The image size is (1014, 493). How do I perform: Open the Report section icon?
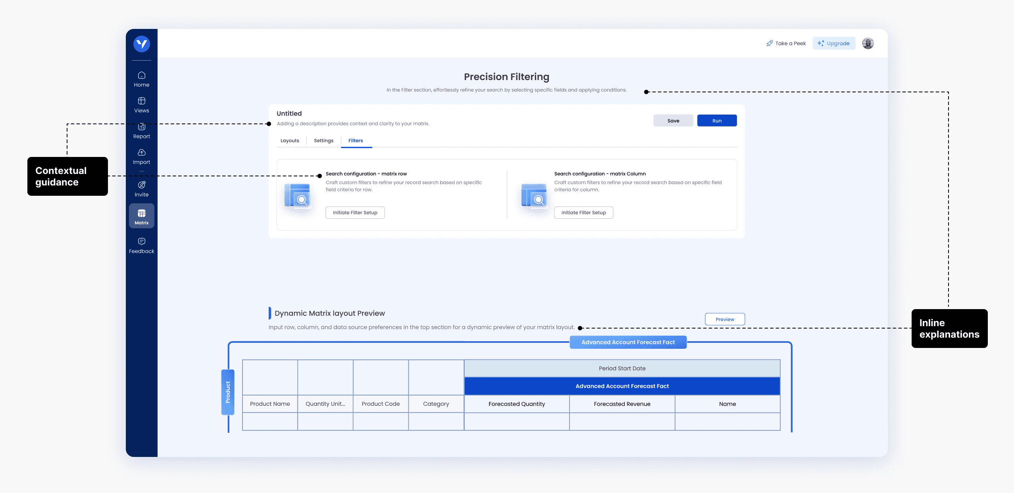click(x=142, y=127)
